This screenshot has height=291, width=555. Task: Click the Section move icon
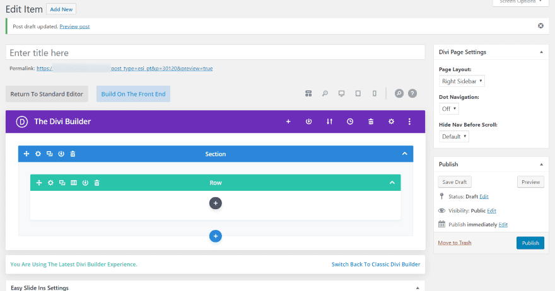tap(26, 154)
